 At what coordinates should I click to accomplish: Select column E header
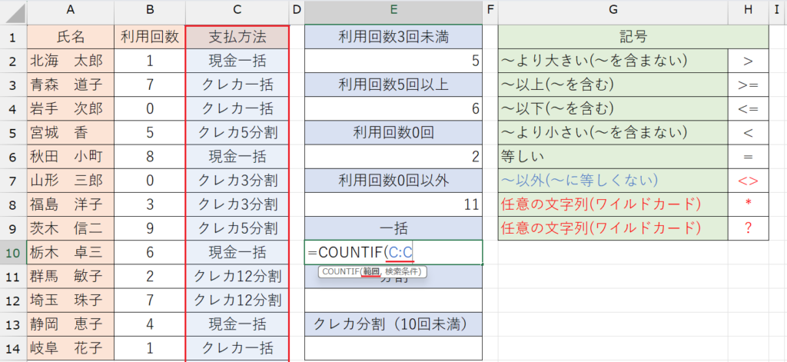(x=393, y=12)
